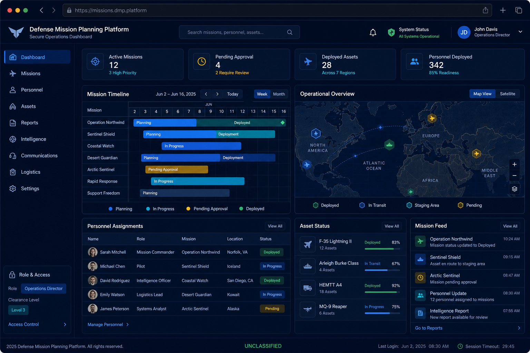Click the System Status shield icon

click(391, 32)
